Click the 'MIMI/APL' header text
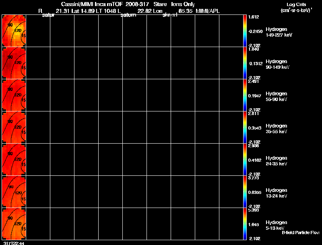This screenshot has width=322, height=245. [208, 11]
